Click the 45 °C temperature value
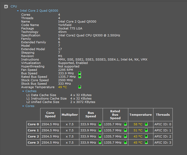This screenshot has width=187, height=155. pos(138,143)
